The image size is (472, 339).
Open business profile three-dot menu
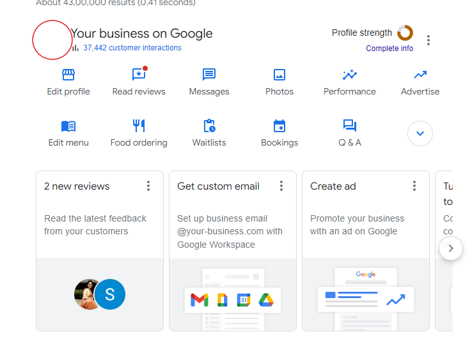(x=429, y=40)
